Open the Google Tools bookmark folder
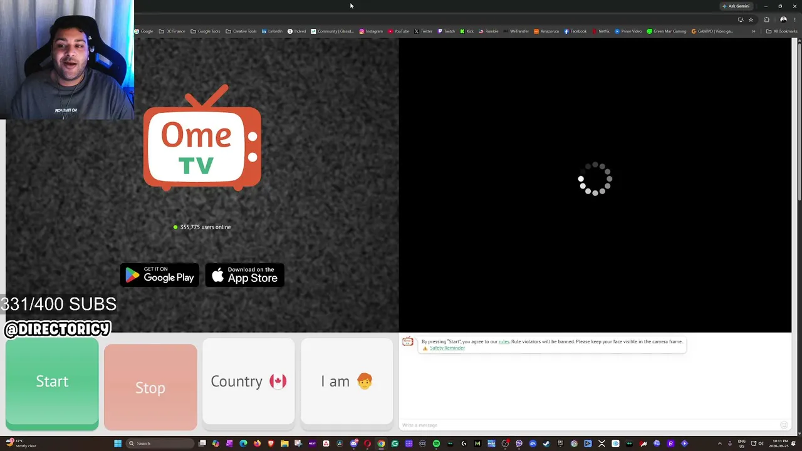 click(206, 31)
